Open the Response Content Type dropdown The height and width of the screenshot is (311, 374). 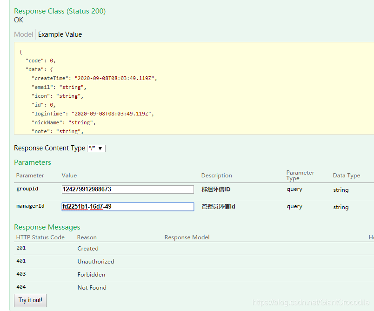pos(96,149)
